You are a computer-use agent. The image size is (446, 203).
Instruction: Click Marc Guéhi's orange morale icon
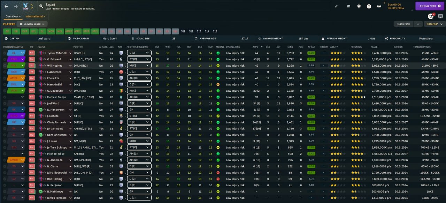point(218,84)
